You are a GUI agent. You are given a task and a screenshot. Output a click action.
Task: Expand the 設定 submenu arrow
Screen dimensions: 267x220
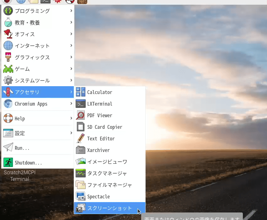71,133
